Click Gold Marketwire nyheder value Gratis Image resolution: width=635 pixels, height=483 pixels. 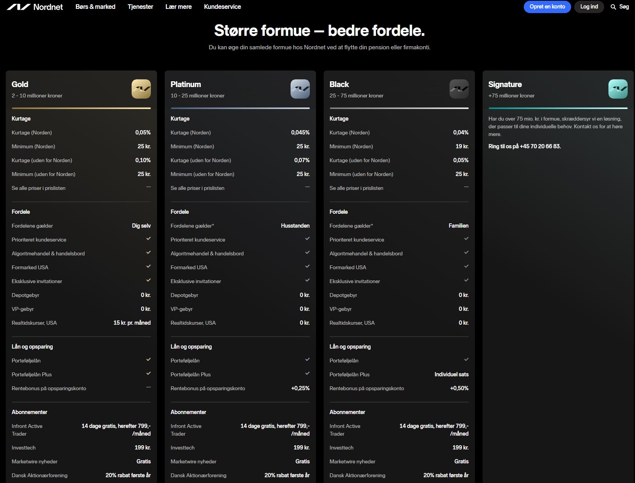coord(144,461)
